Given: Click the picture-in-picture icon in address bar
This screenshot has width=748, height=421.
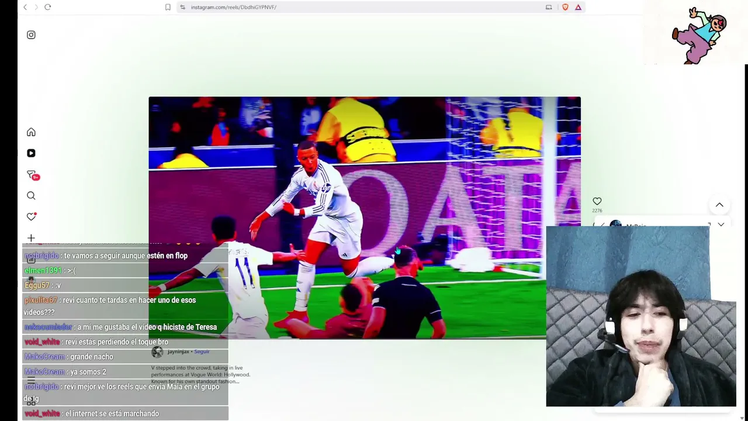Looking at the screenshot, I should pos(549,7).
